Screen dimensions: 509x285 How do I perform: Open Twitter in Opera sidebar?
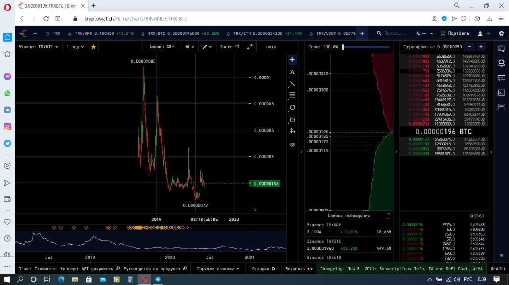7,143
